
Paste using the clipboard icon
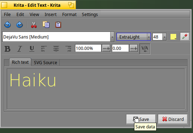pos(58,25)
